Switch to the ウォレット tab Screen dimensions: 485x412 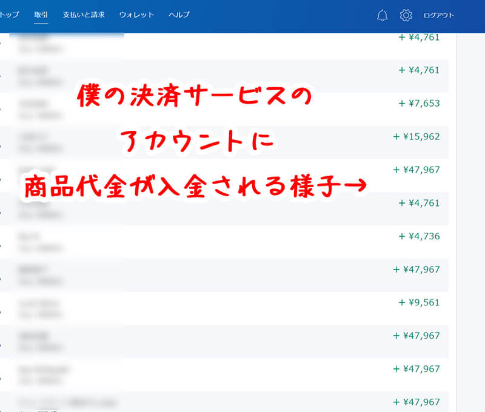click(136, 15)
